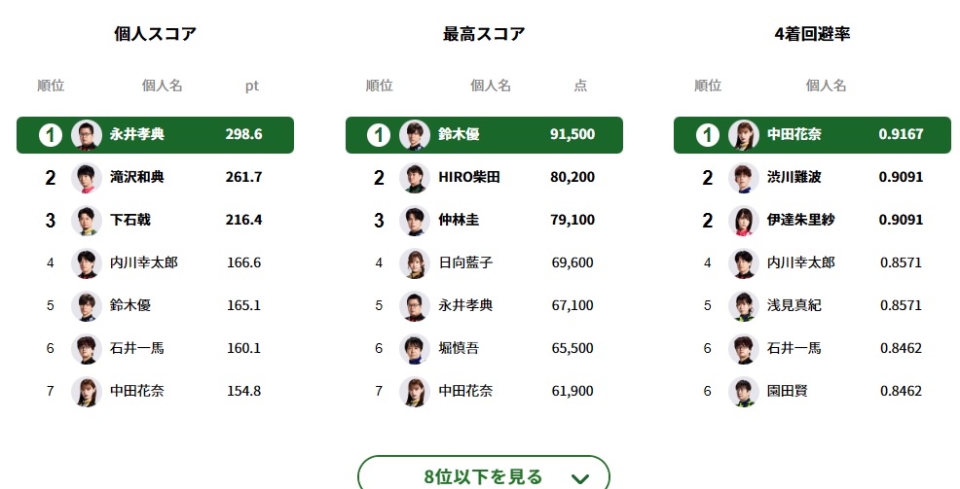Select the 4着回避率 ranking heading
The height and width of the screenshot is (489, 960).
(812, 34)
